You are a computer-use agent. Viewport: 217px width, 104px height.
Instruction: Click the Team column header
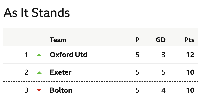tap(58, 40)
